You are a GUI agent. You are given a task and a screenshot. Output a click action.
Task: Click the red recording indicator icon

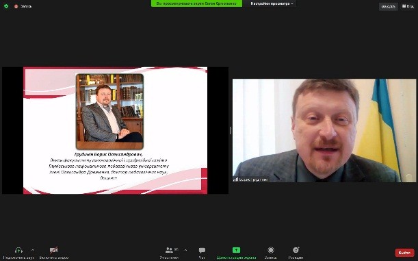(16, 6)
